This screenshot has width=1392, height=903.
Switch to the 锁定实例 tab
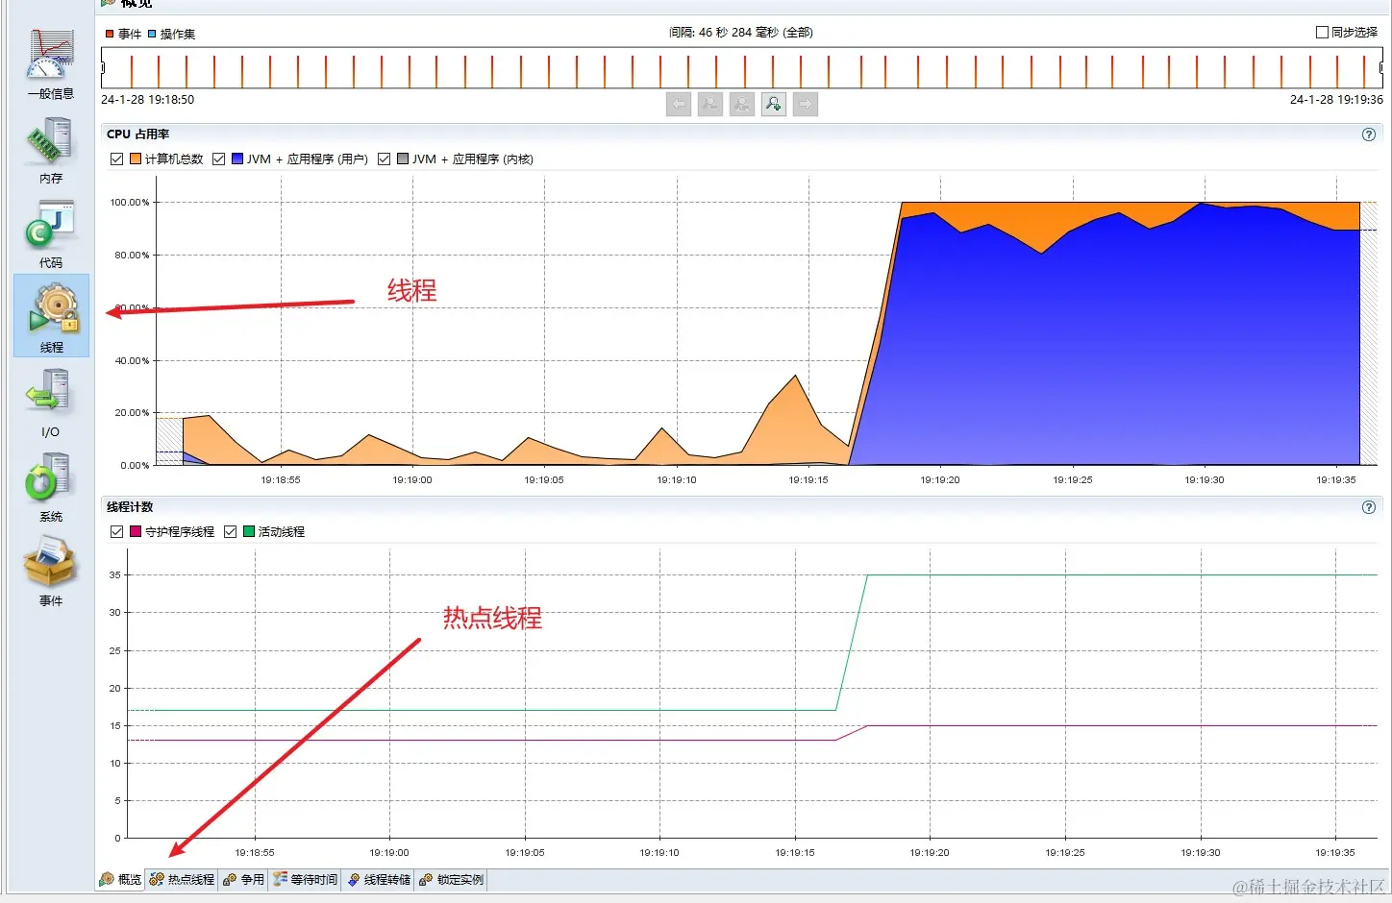tap(451, 880)
